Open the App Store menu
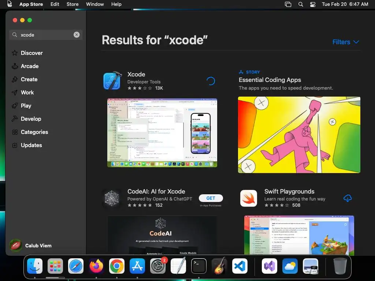This screenshot has width=375, height=281. tap(31, 4)
